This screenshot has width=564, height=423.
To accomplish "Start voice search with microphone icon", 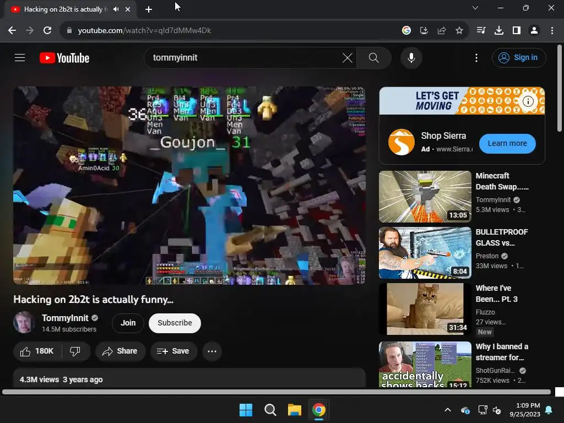I will coord(411,57).
